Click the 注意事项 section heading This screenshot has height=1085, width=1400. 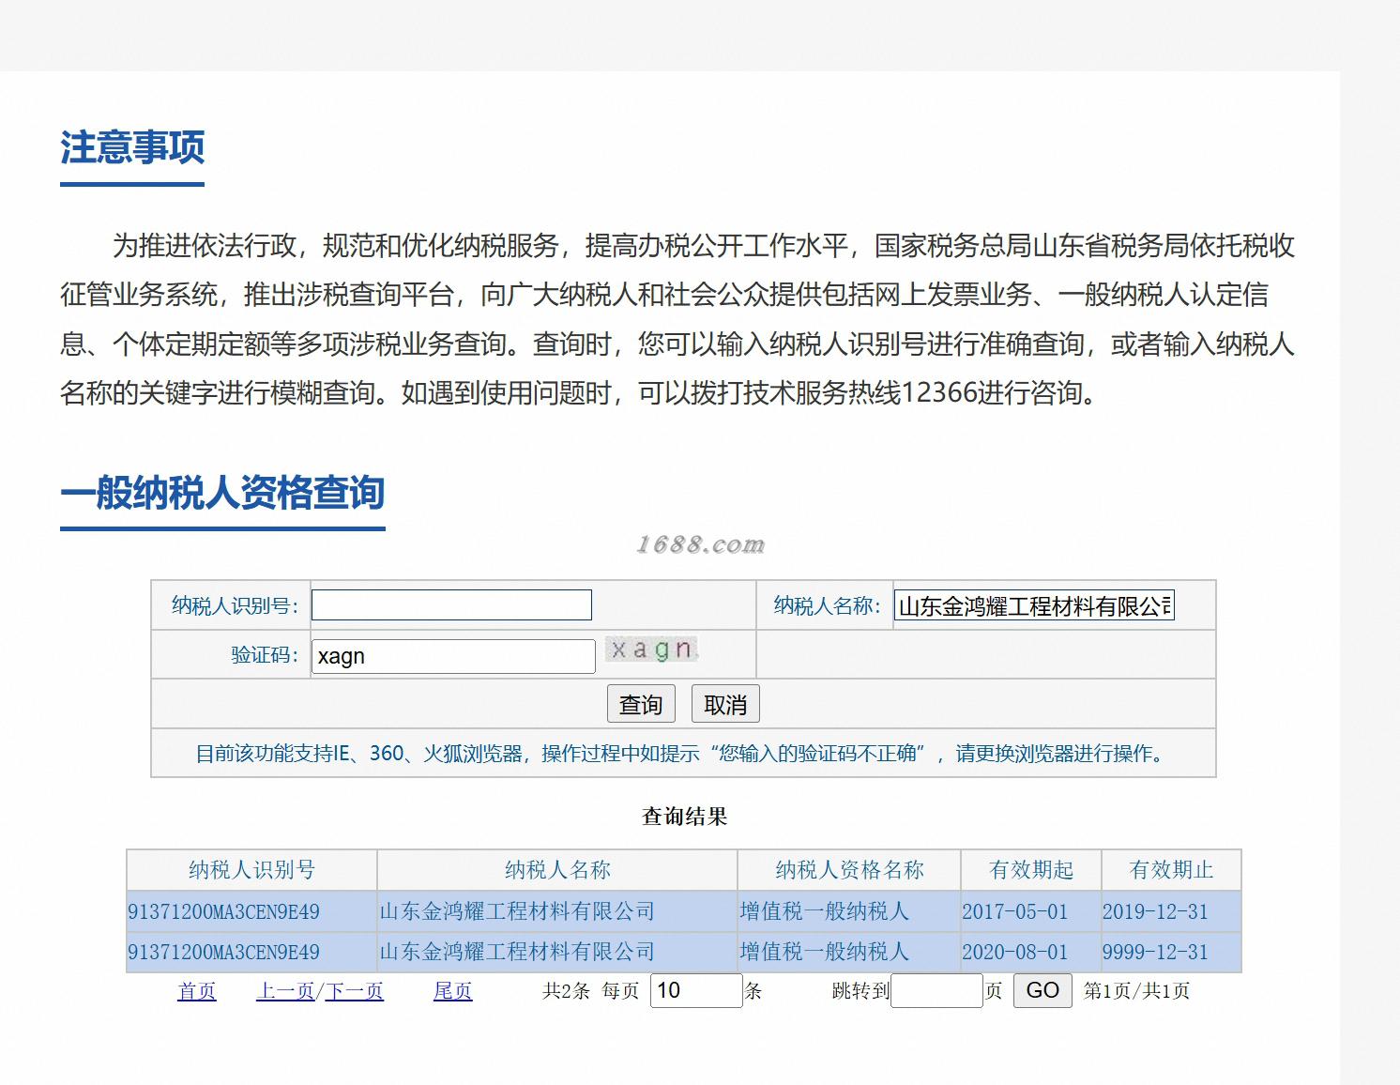132,148
